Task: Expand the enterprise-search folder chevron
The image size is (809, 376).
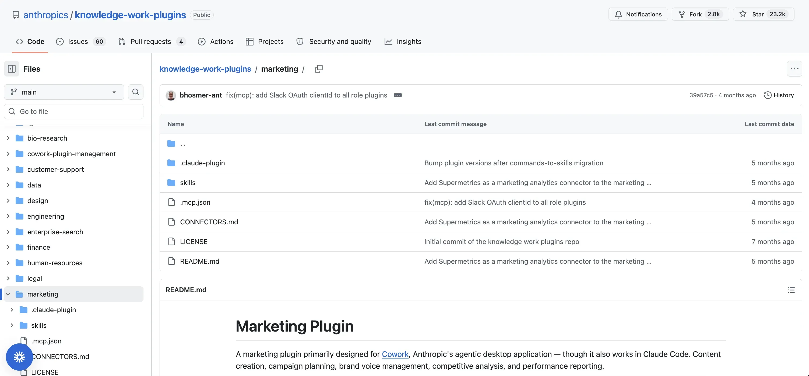Action: pos(8,232)
